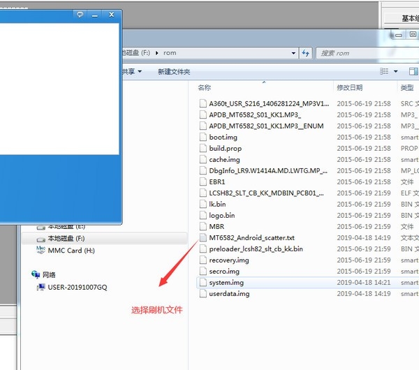Screen dimensions: 419x370
Task: Click the refresh icon beside address bar
Action: click(305, 53)
